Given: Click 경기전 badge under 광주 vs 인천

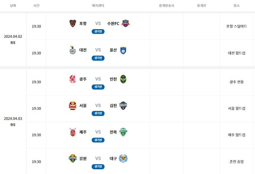Looking at the screenshot, I should [x=98, y=87].
